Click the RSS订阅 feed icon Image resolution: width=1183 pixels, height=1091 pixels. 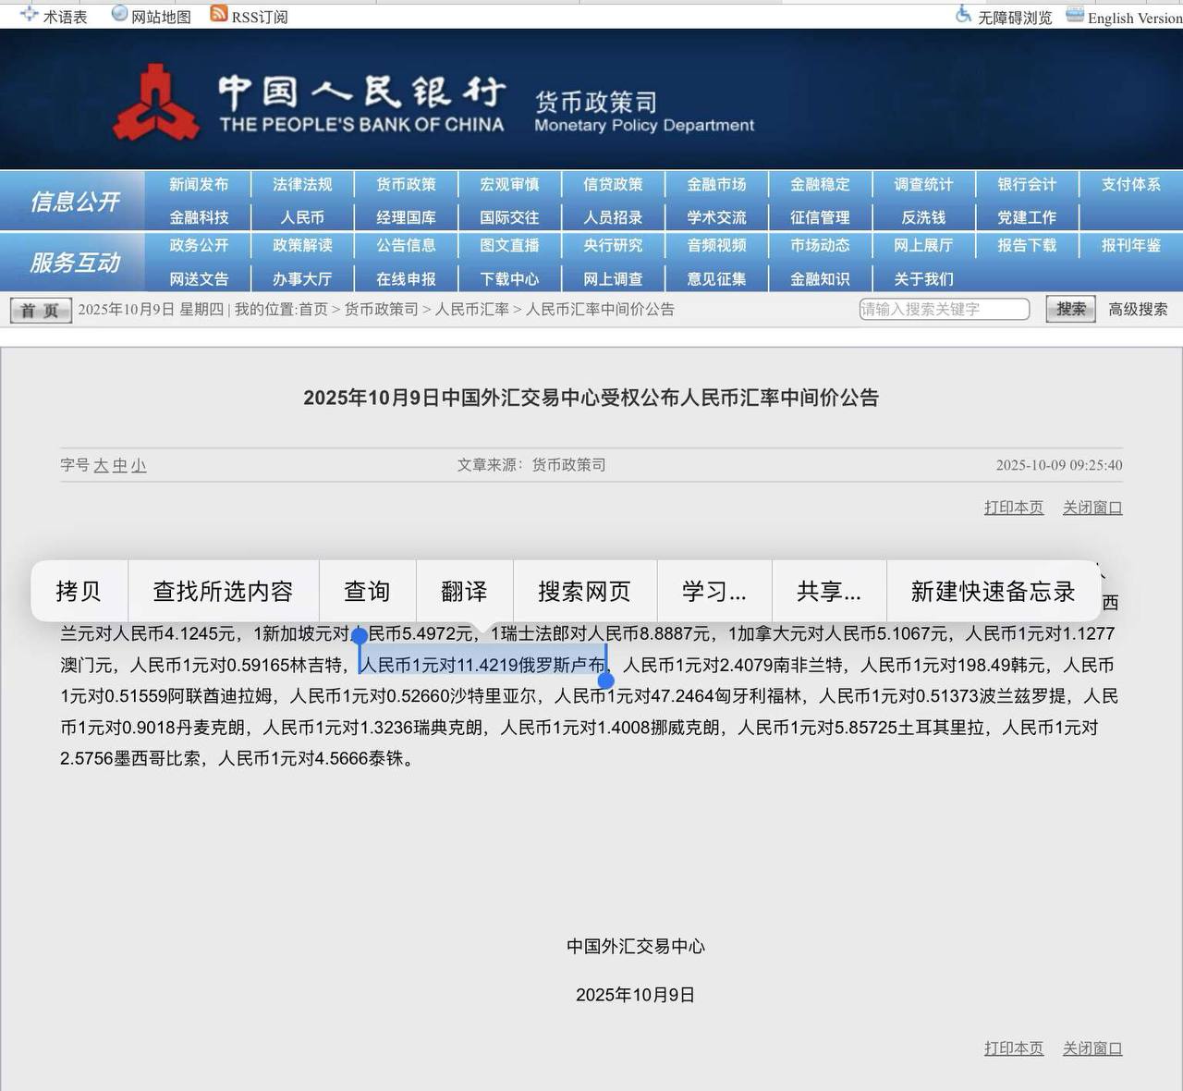(219, 13)
